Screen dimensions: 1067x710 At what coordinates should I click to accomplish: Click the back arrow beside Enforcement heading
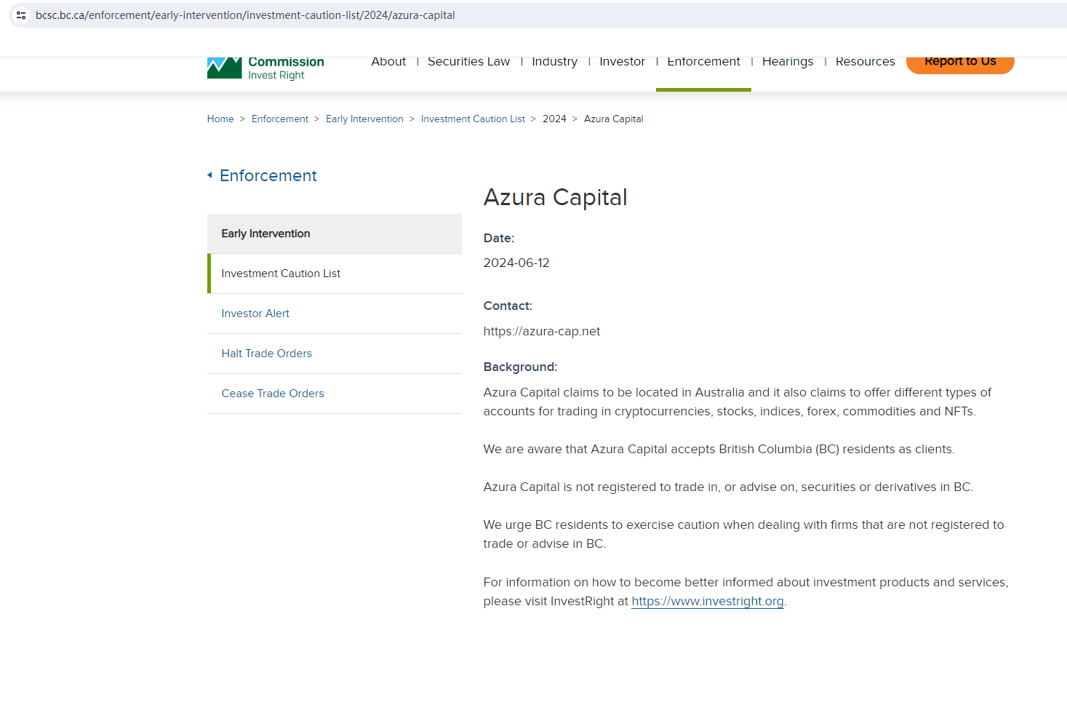pyautogui.click(x=210, y=175)
